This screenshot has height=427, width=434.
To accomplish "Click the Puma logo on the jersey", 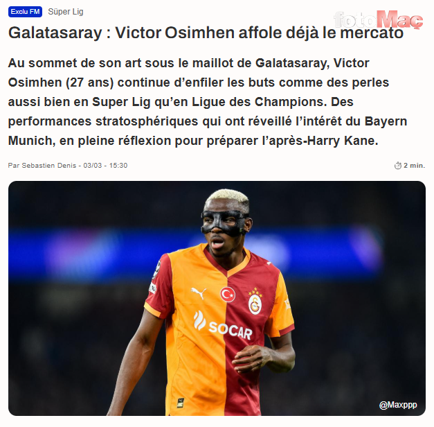I will tap(199, 293).
